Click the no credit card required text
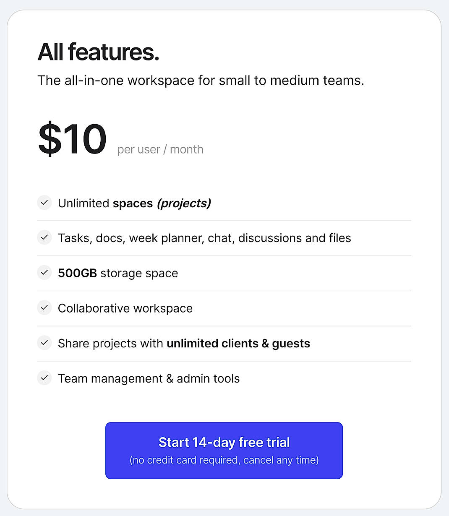This screenshot has width=449, height=516. [224, 460]
